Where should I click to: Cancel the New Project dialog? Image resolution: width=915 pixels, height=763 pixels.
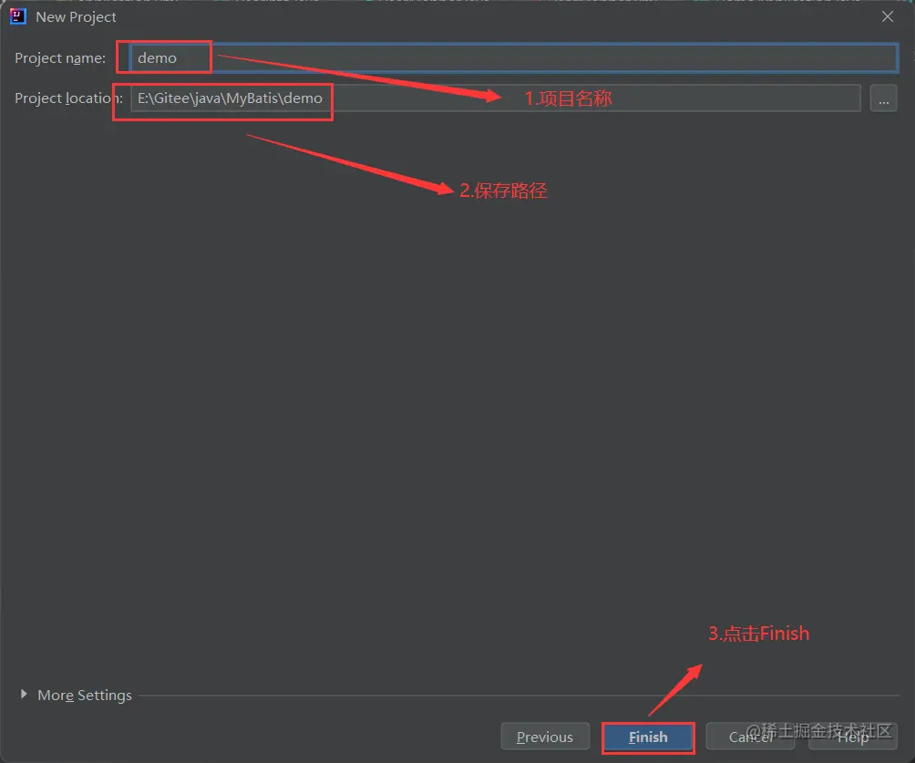(750, 737)
